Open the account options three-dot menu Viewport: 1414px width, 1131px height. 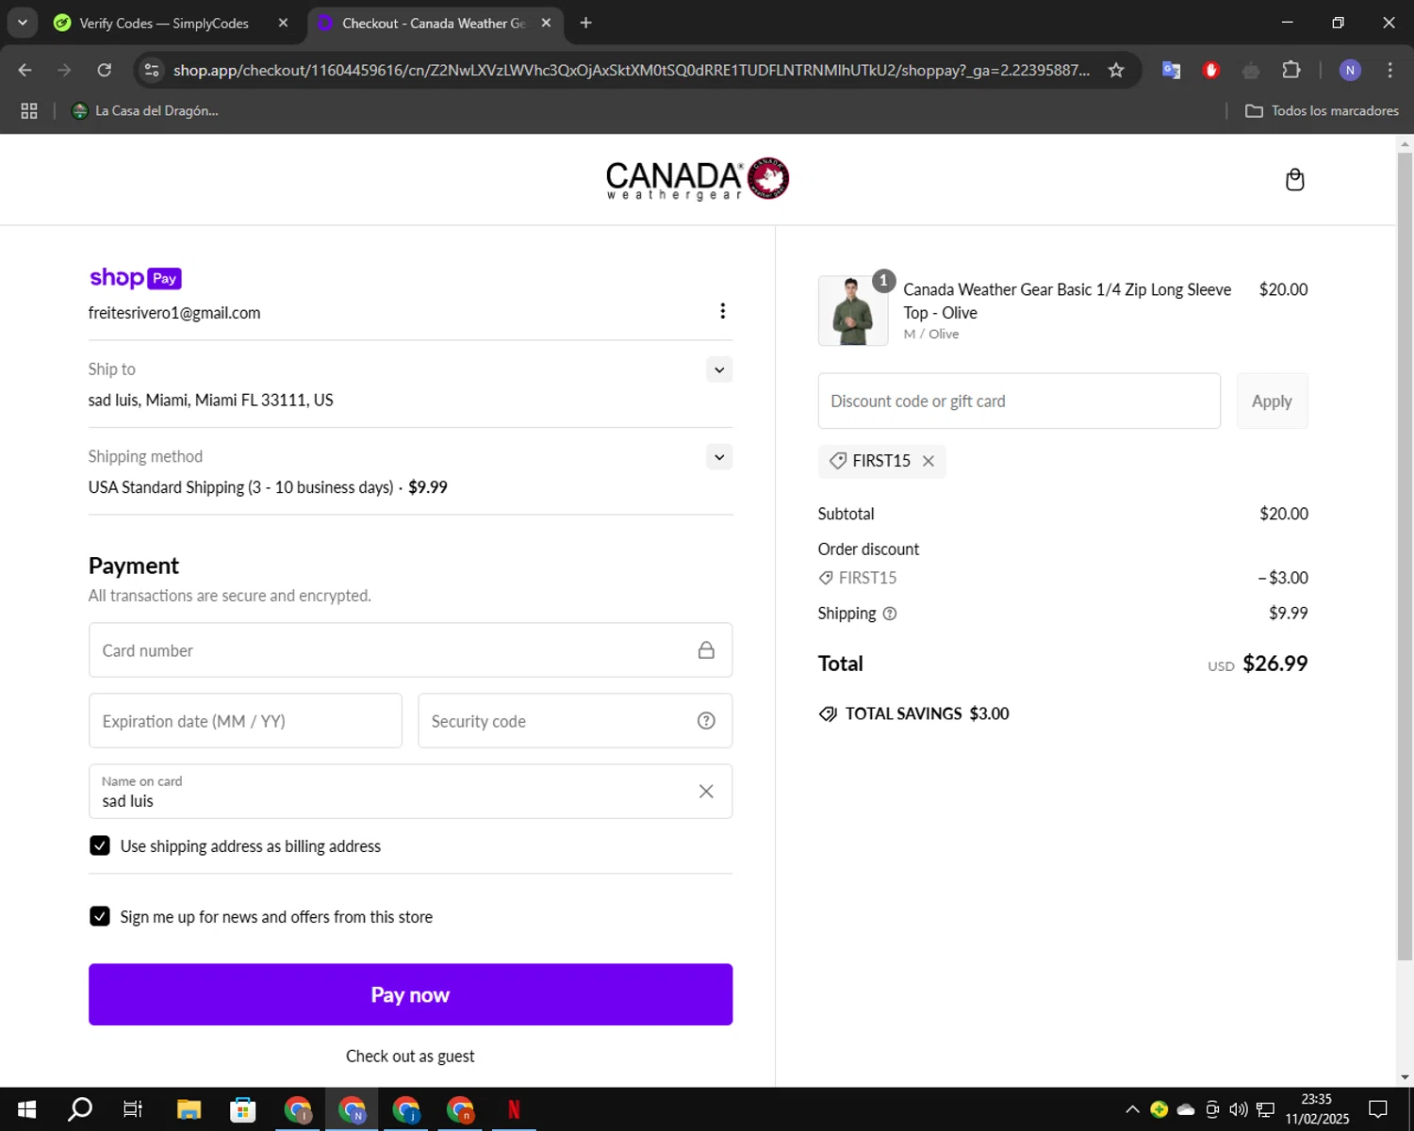[722, 311]
